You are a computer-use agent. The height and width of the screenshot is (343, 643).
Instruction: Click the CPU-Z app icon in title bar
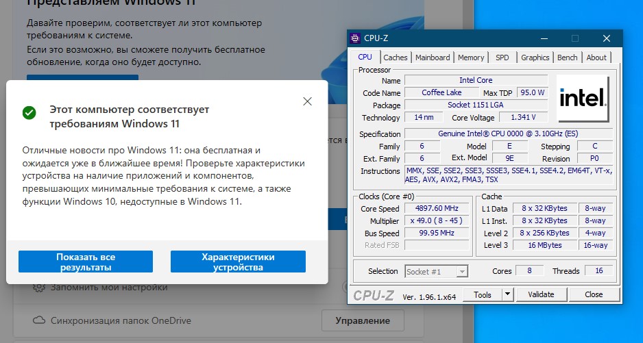pyautogui.click(x=355, y=38)
